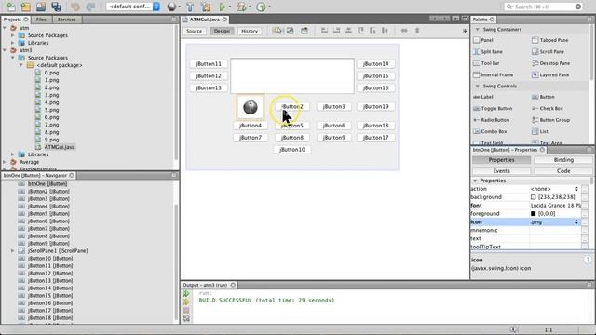Click the foreground black color swatch
Viewport: 596px width, 335px height.
[x=534, y=214]
